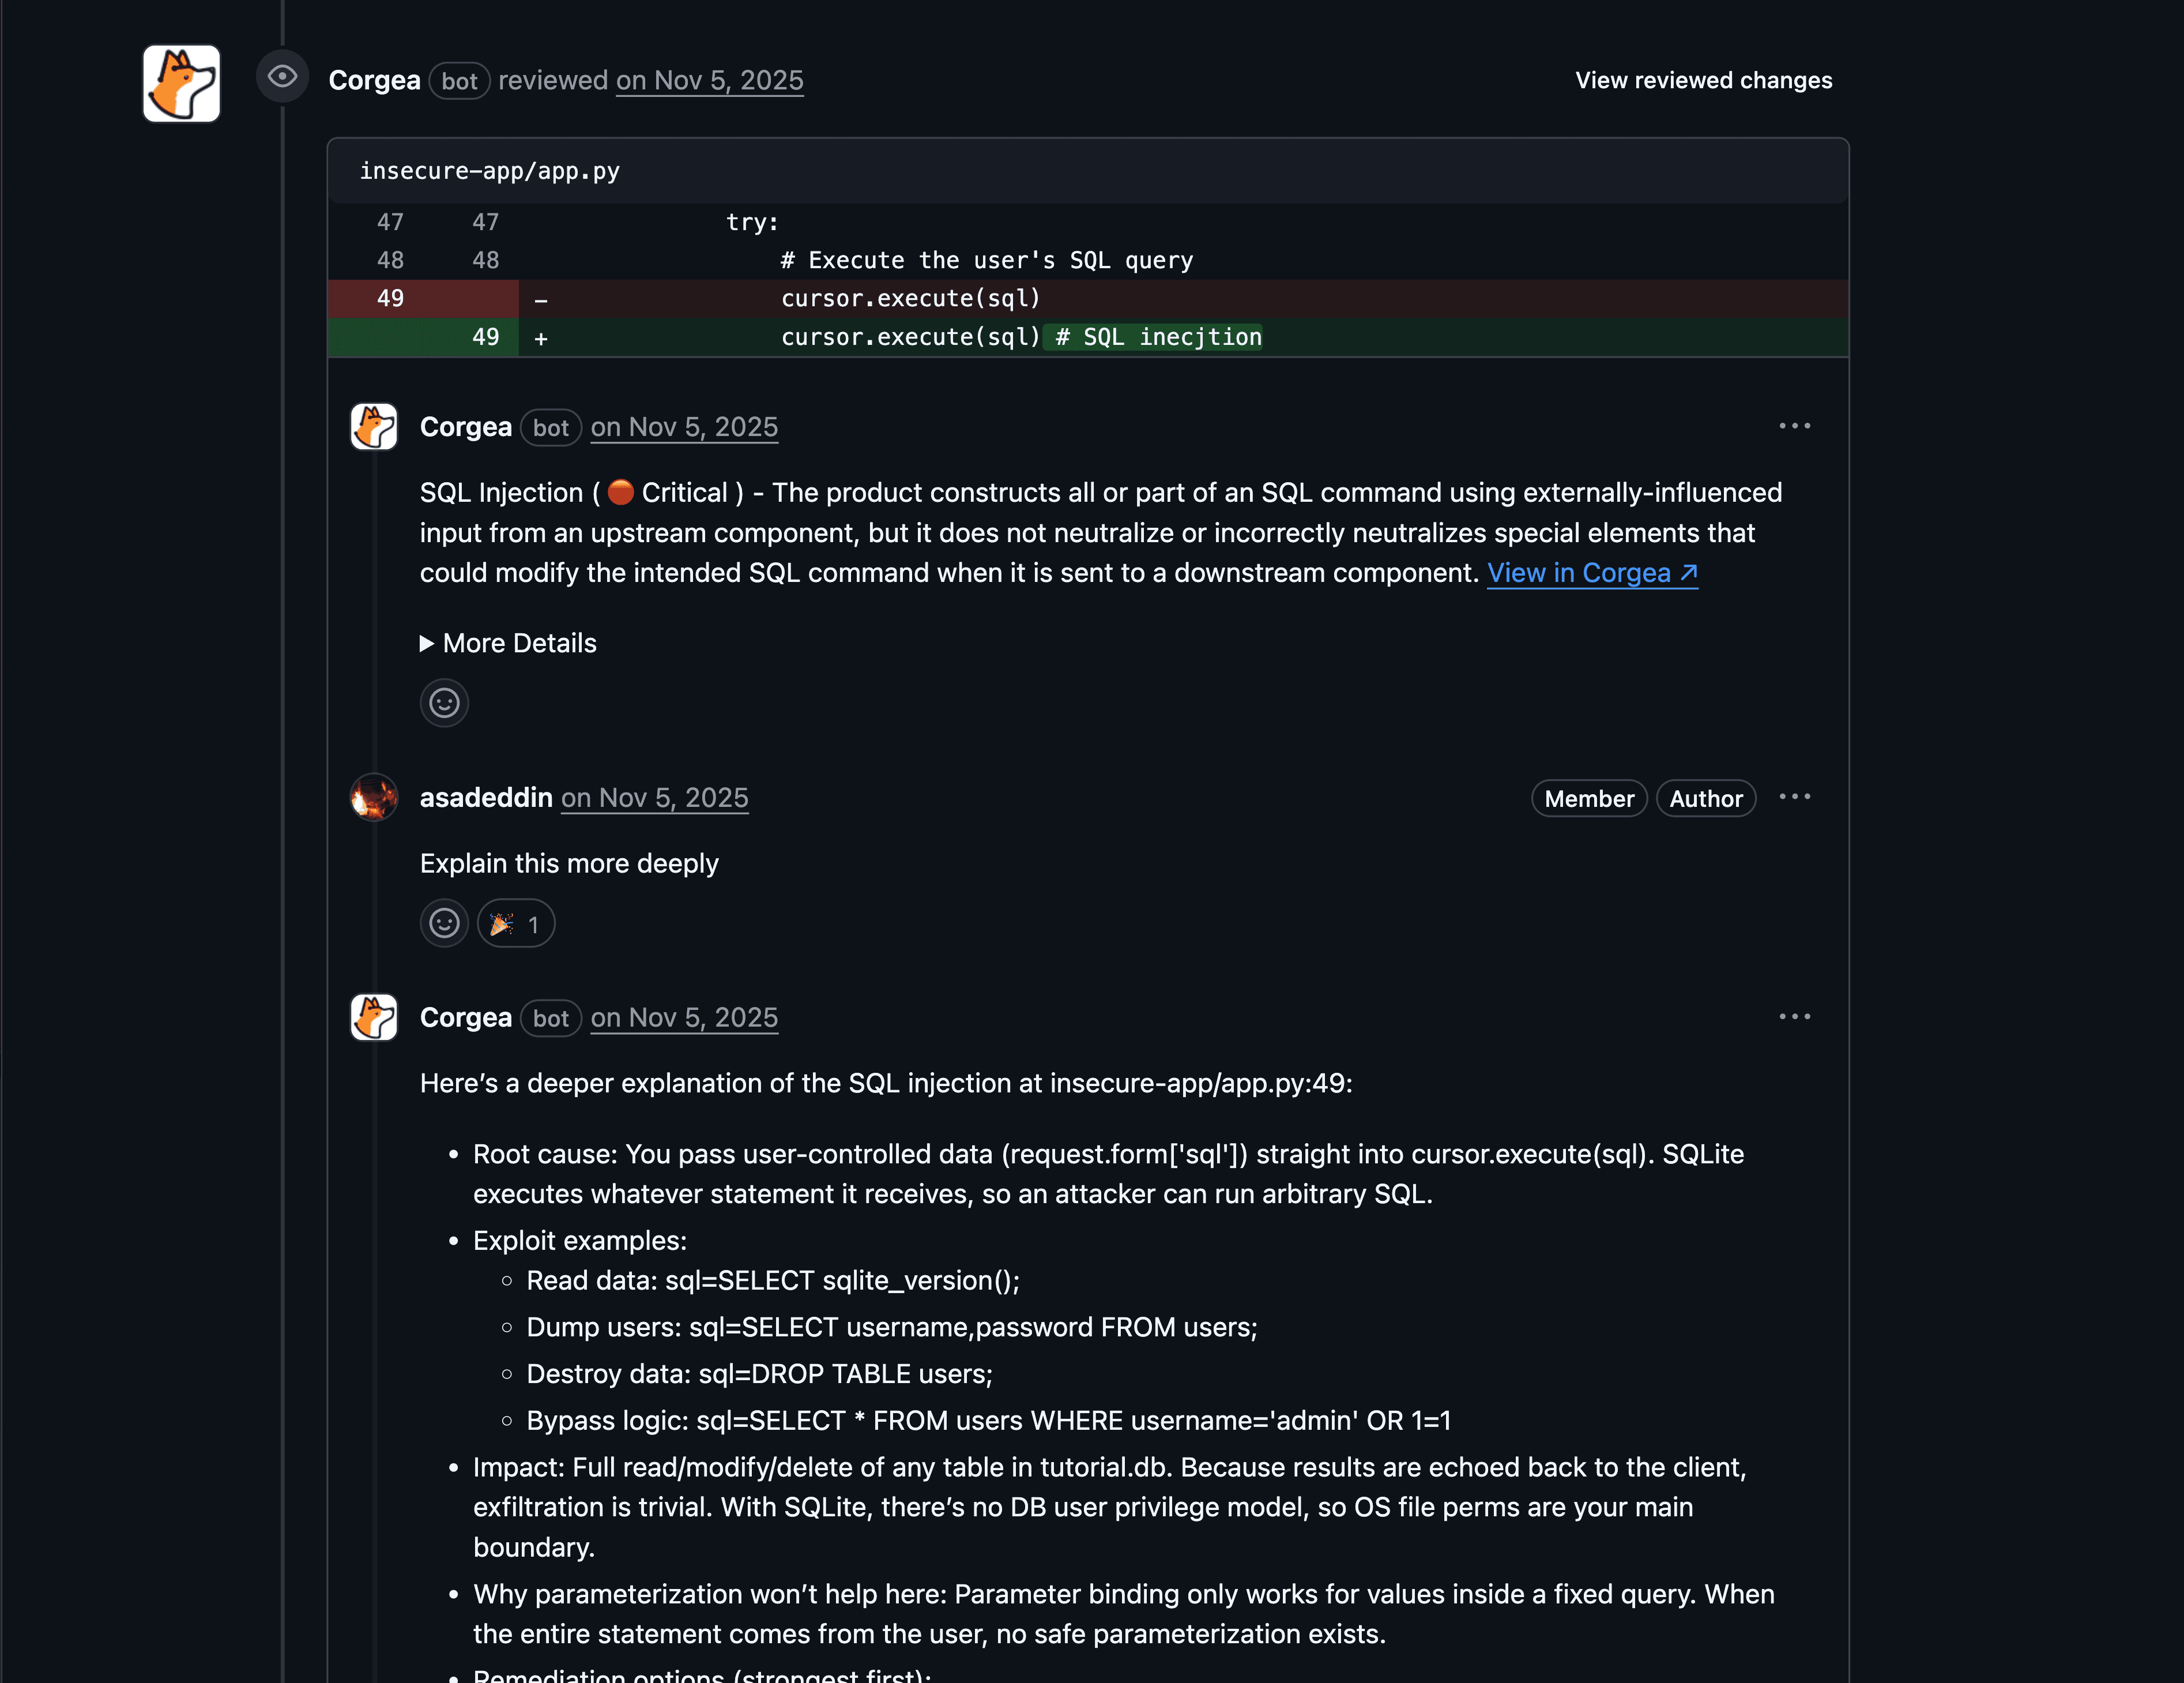Open the View reviewed changes link
Image resolution: width=2184 pixels, height=1683 pixels.
1703,80
